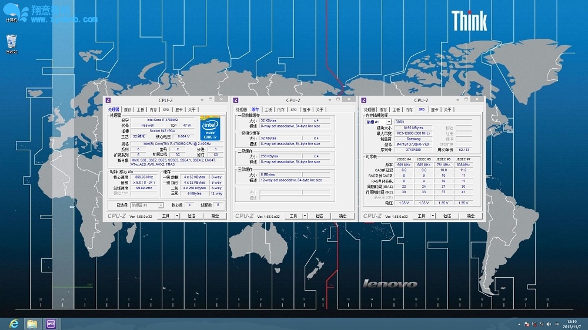Expand the 插槽 #1 slot selector in SPD window
588x330 pixels.
(389, 122)
